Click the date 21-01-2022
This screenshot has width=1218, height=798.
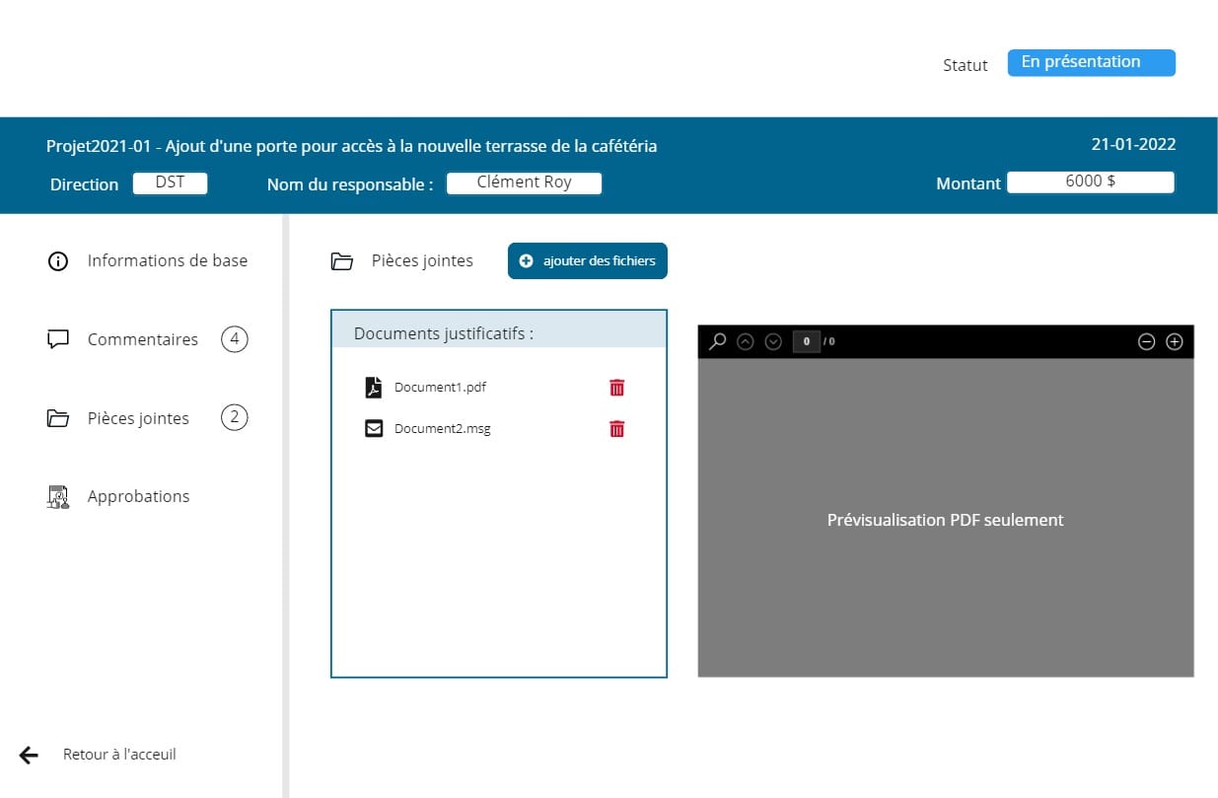pos(1133,144)
